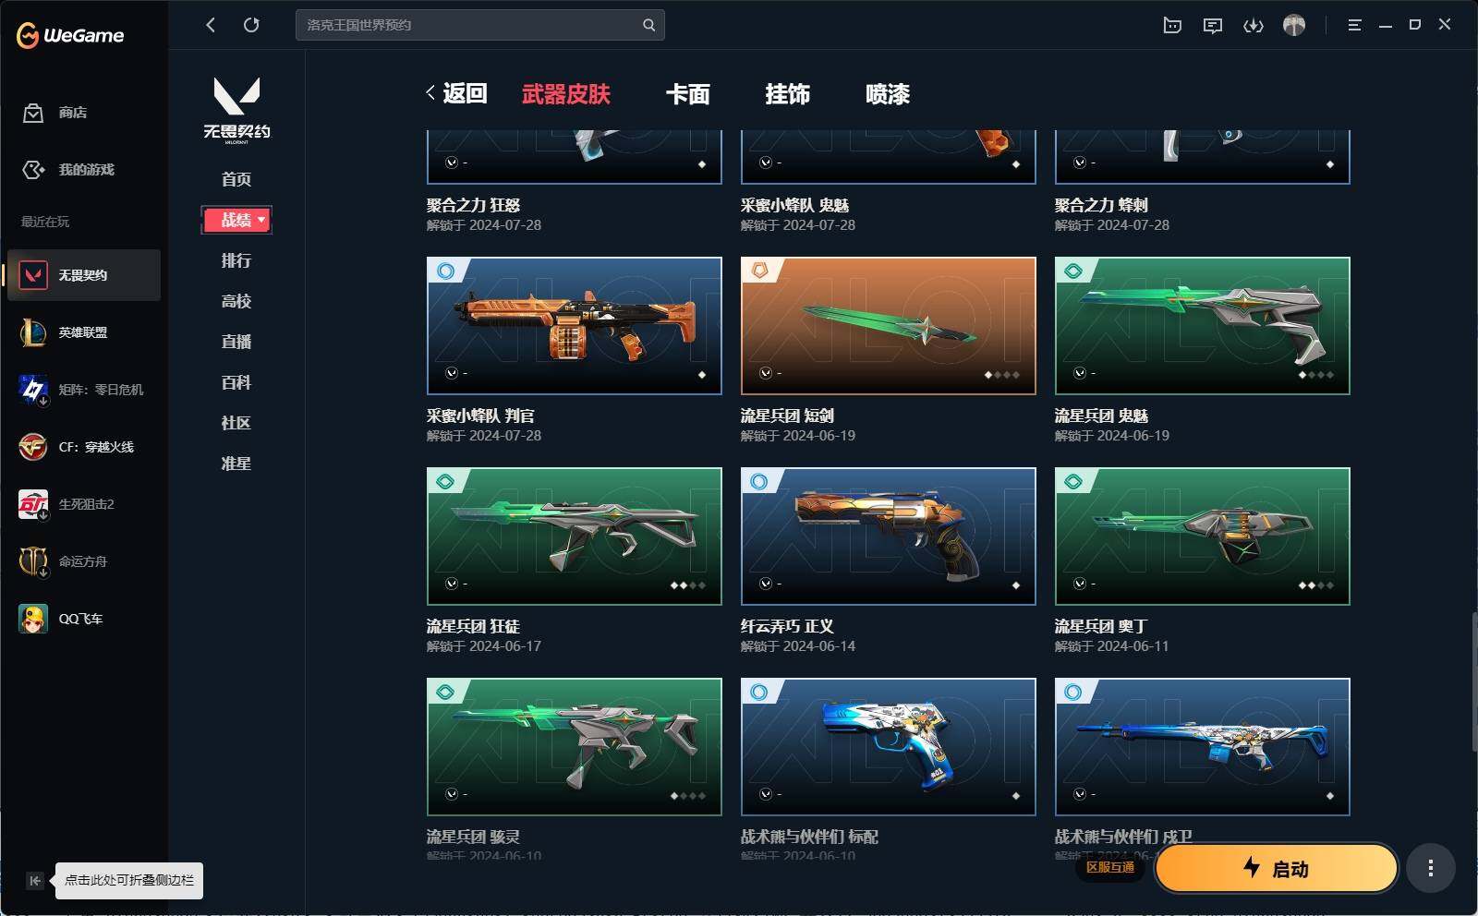Click the user avatar in title bar
Viewport: 1478px width, 916px height.
point(1294,25)
